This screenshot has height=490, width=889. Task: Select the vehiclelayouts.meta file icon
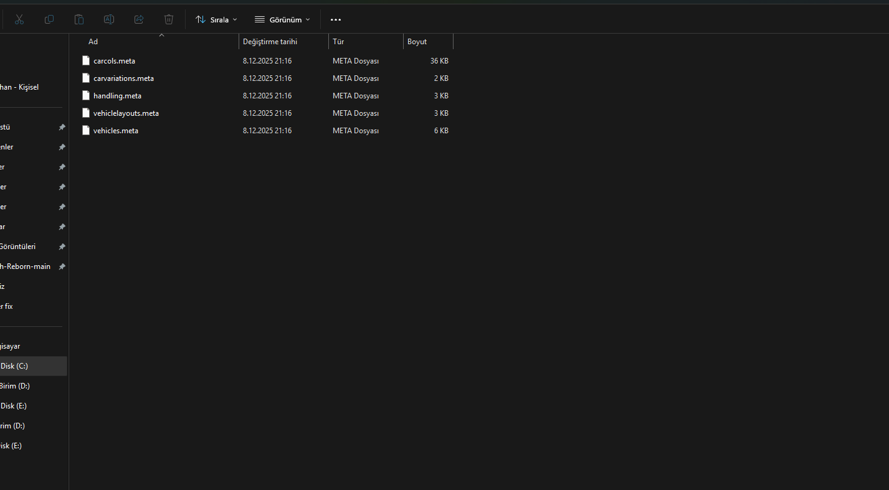[86, 113]
